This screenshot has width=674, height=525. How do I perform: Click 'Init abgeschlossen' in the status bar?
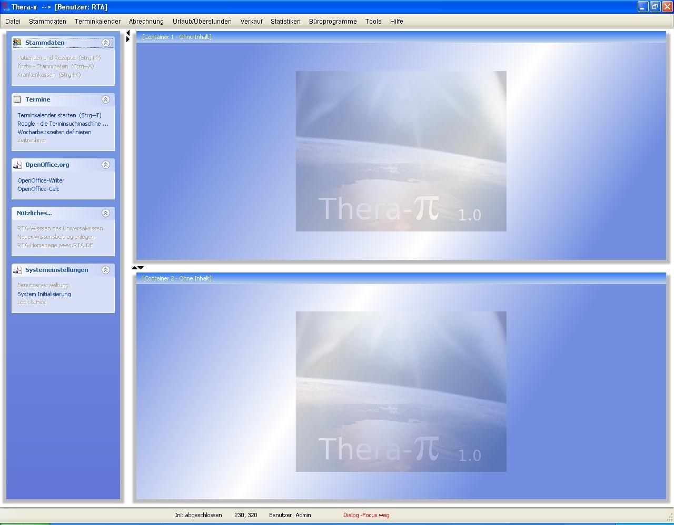point(199,515)
